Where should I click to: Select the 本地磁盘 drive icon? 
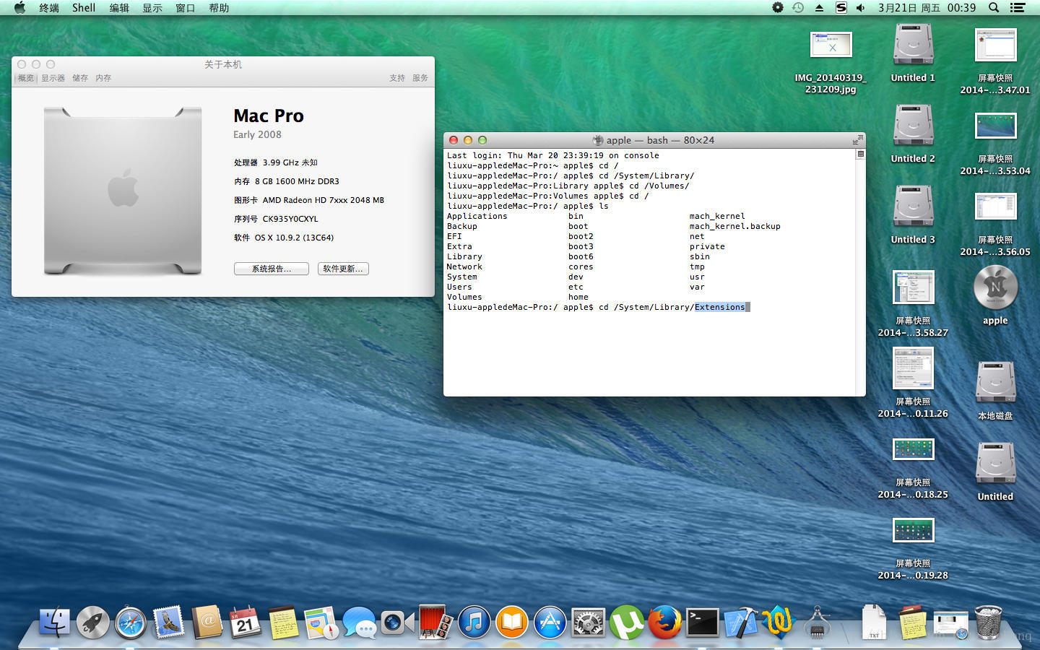[x=995, y=391]
